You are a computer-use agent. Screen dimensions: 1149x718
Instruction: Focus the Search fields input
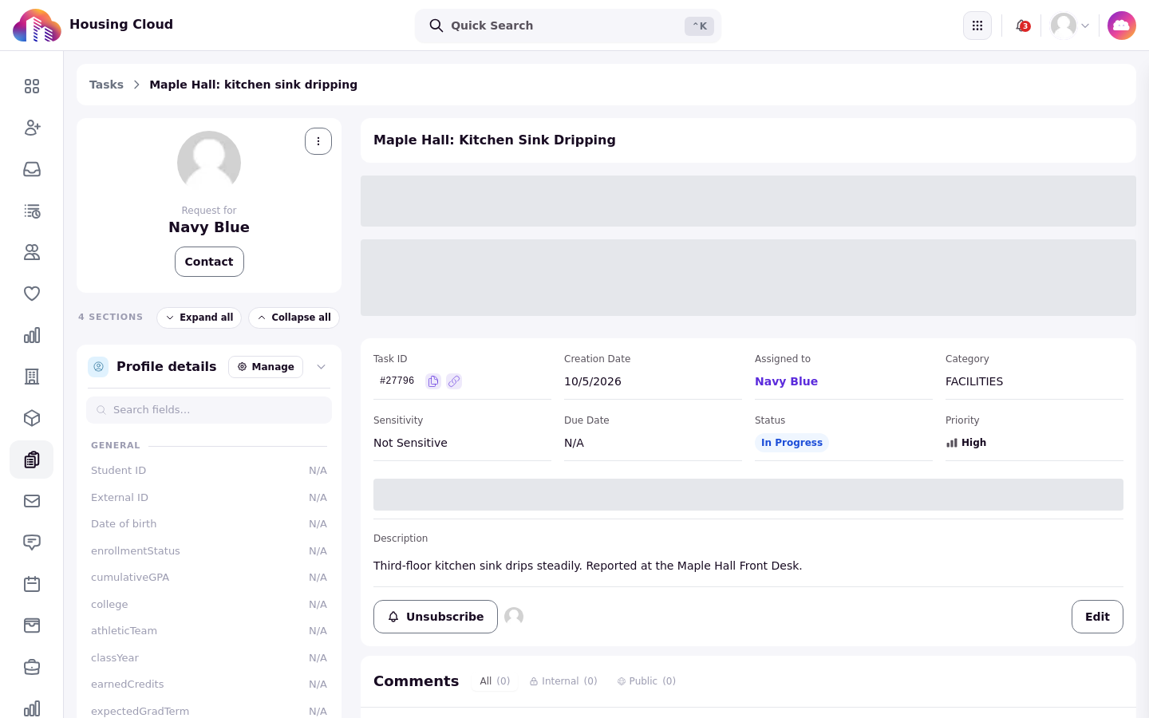pyautogui.click(x=209, y=410)
